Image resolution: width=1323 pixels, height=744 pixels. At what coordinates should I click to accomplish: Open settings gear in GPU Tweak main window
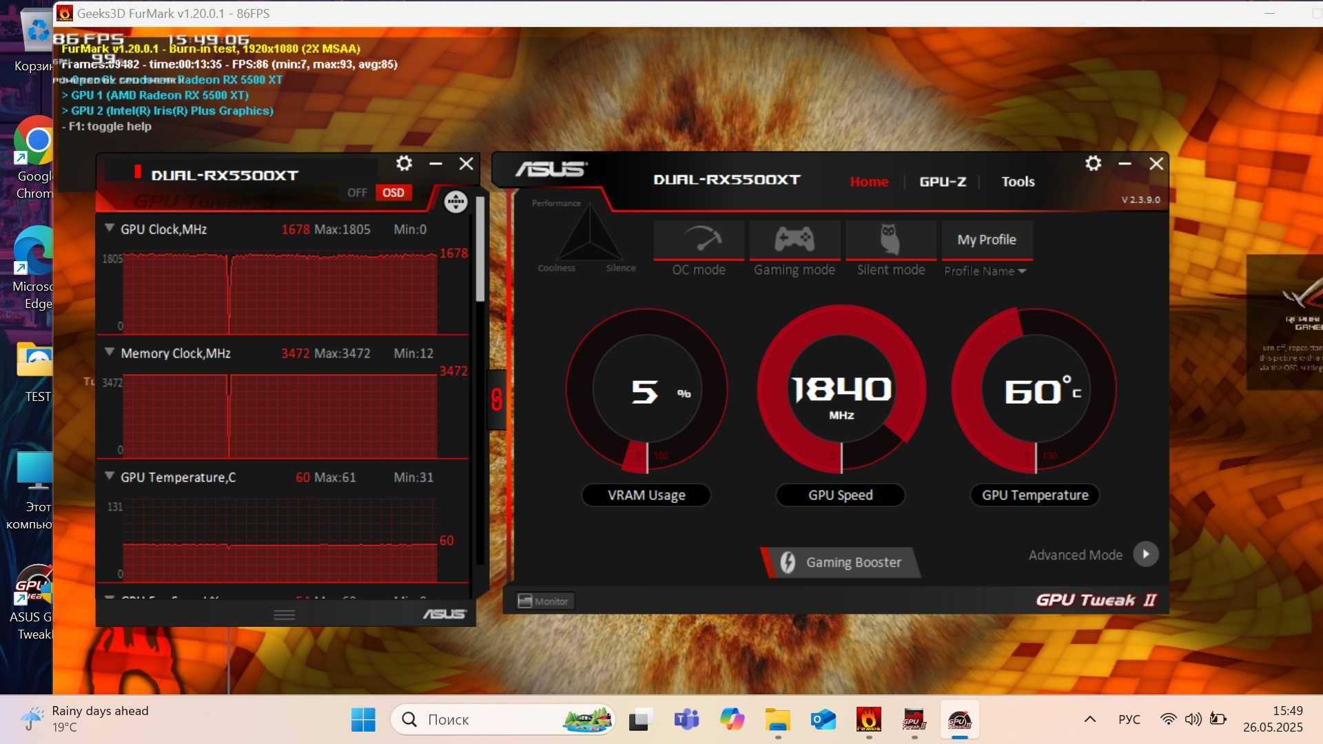[1093, 163]
